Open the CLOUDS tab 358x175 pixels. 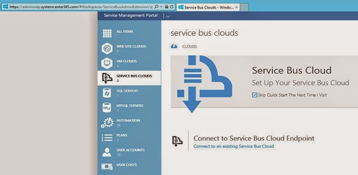(x=190, y=47)
